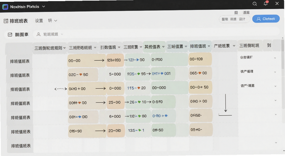The height and width of the screenshot is (156, 285).
Task: Select the 00-000 green shift cell
Action: tap(169, 88)
